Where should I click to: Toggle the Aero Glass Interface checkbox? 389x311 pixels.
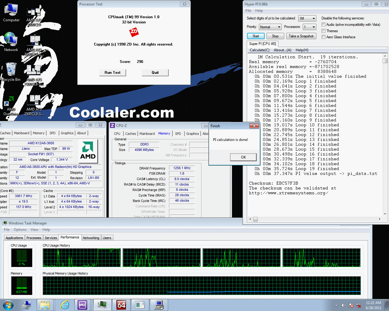[324, 37]
